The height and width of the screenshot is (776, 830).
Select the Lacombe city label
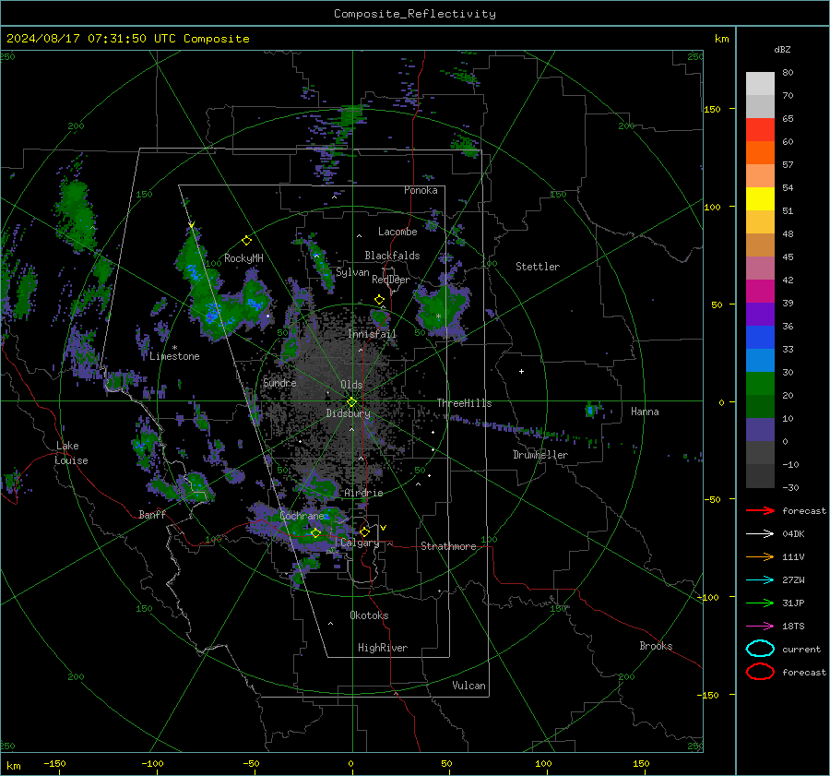(x=397, y=232)
